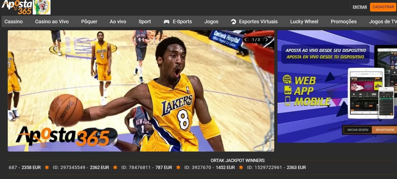397x179 pixels.
Task: Open the Cassino menu item
Action: click(x=13, y=21)
